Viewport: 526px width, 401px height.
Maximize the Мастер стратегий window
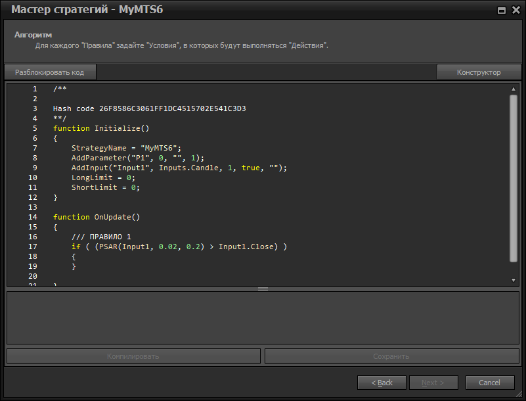[502, 11]
